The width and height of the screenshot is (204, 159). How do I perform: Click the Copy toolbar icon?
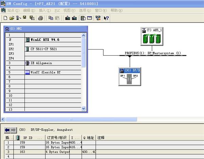point(51,18)
